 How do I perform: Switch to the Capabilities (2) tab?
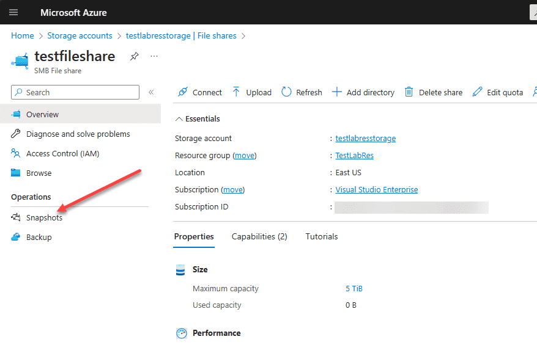coord(259,236)
